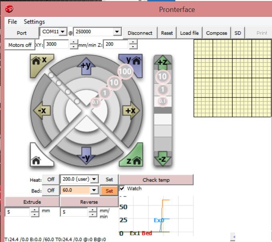This screenshot has width=272, height=242.
Task: Turn heat Off for the extruder
Action: pyautogui.click(x=51, y=179)
